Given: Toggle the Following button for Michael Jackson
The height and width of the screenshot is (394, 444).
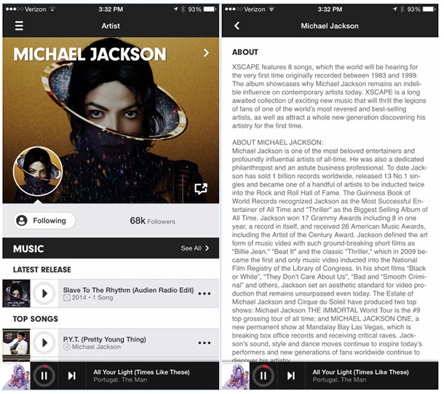Looking at the screenshot, I should tap(44, 221).
